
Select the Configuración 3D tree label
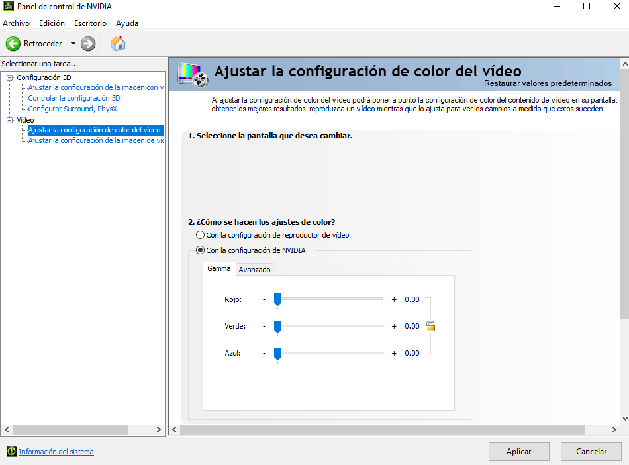44,77
